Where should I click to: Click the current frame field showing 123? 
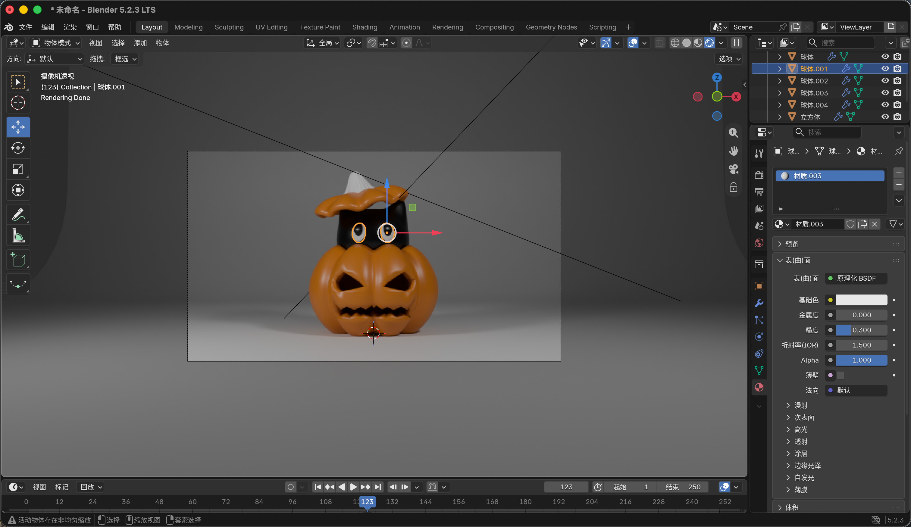566,487
